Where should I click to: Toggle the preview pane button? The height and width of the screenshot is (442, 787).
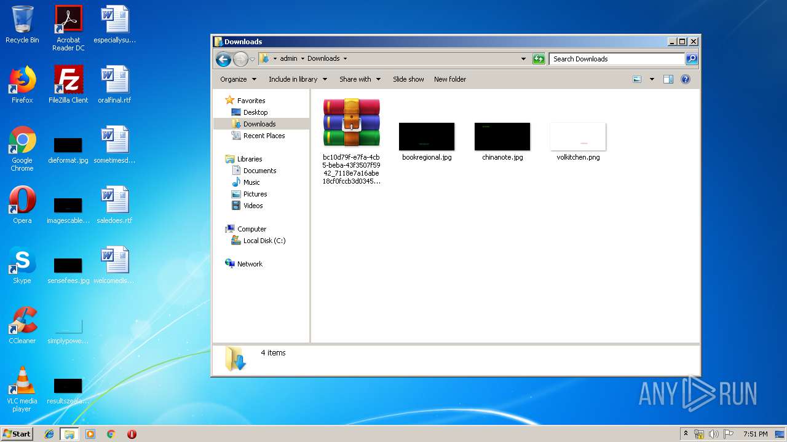point(668,79)
